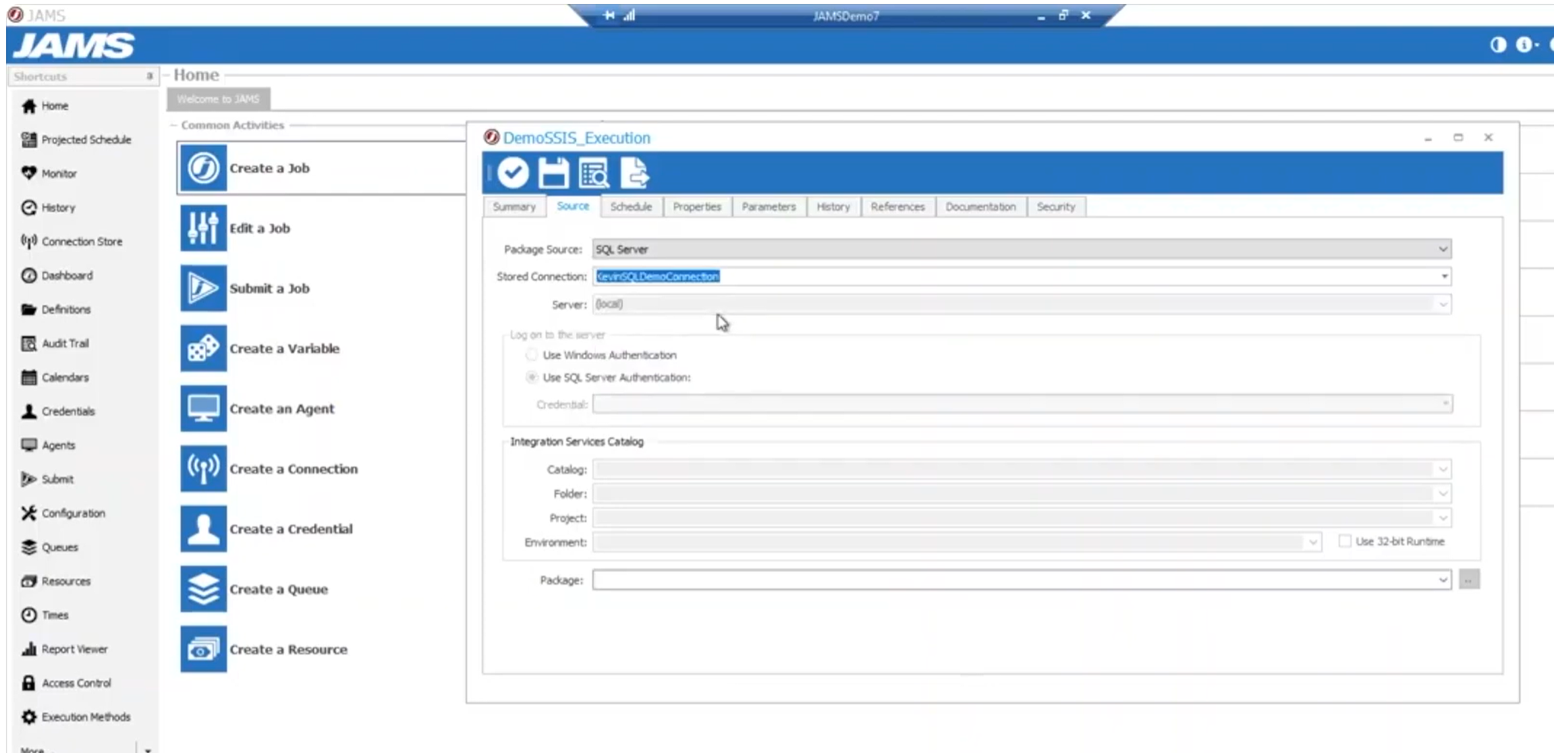Open Report Viewer shortcut
Viewport: 1554px width, 753px height.
coord(64,649)
